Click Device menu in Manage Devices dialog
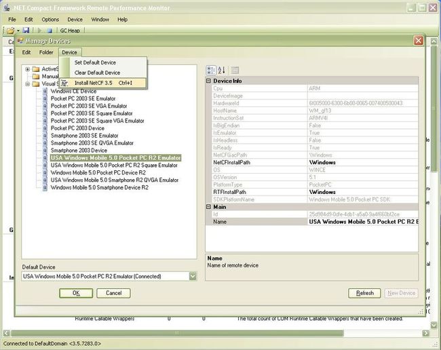441x350 pixels. point(69,52)
